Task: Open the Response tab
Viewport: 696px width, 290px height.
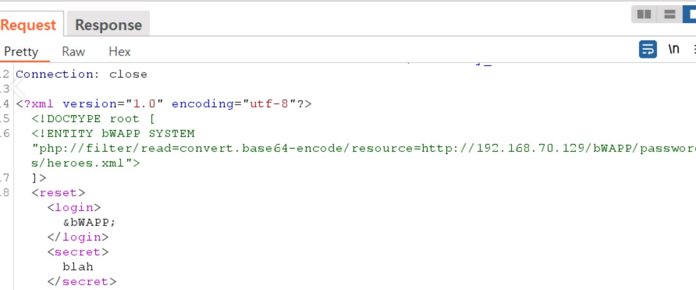Action: pos(108,25)
